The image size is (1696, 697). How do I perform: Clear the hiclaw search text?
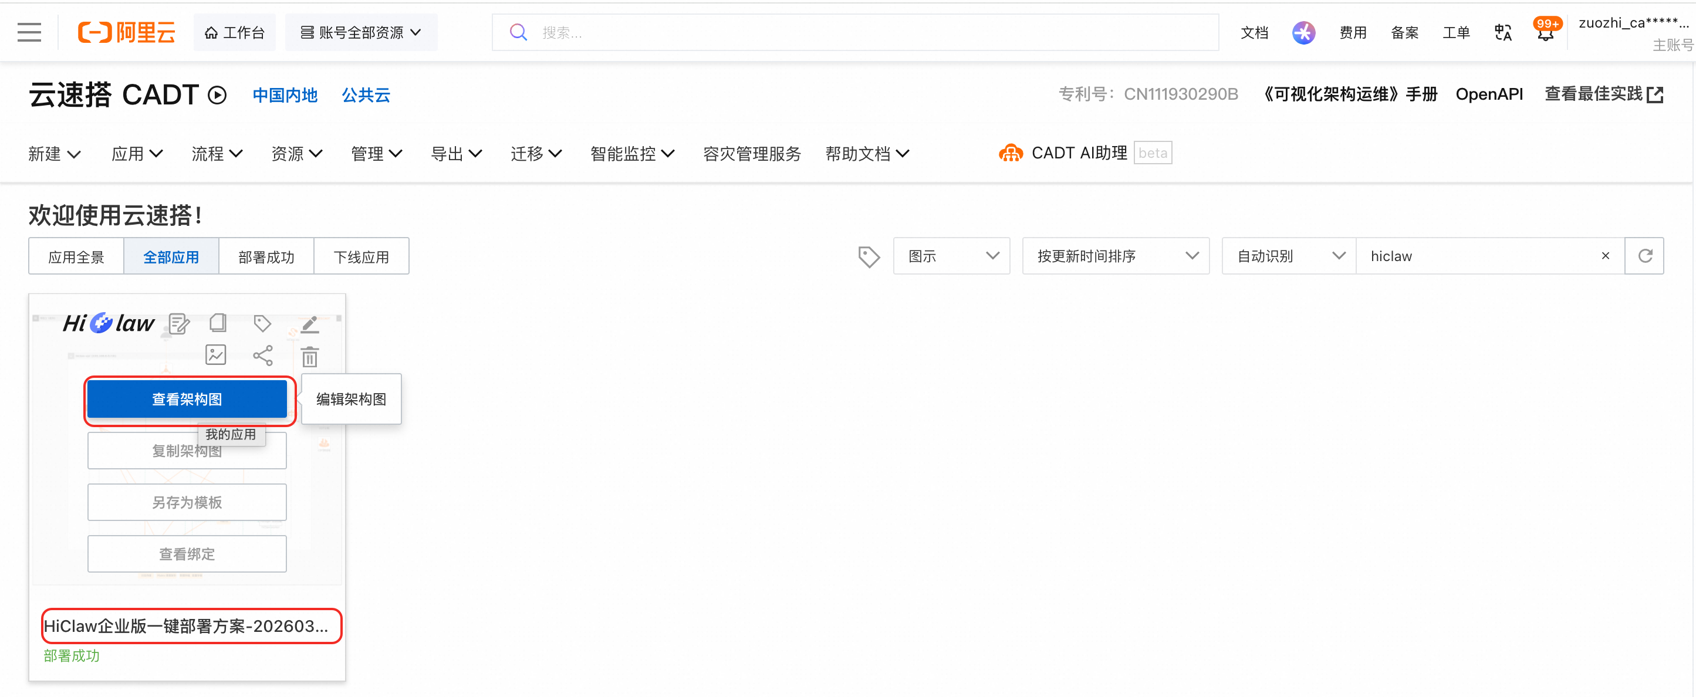[1605, 256]
